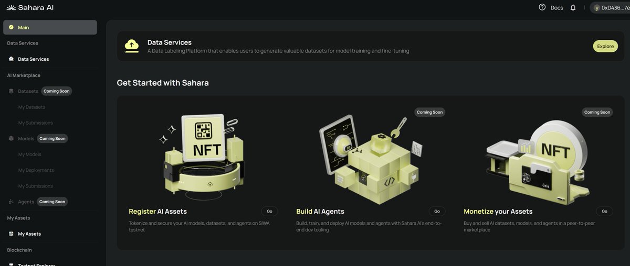Click the AI Marketplace section label
Screen dimensions: 630x266
[24, 75]
